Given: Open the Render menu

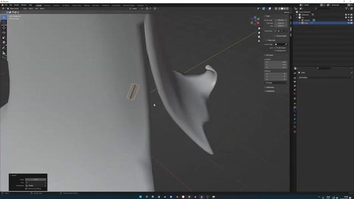Looking at the screenshot, I should [x=17, y=5].
